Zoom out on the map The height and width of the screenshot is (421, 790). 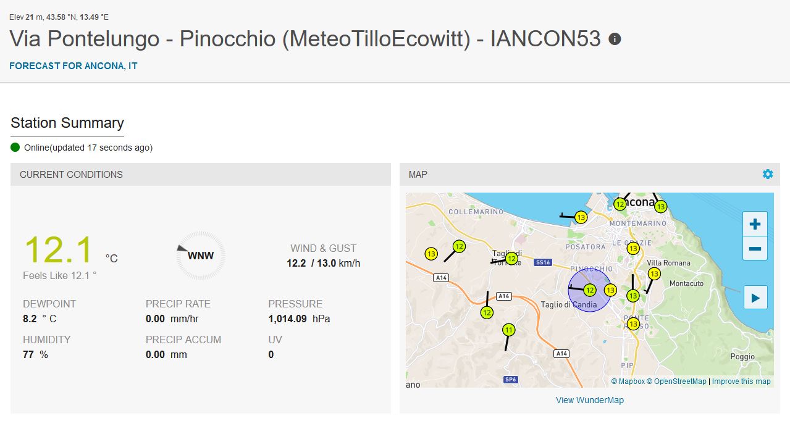(754, 249)
